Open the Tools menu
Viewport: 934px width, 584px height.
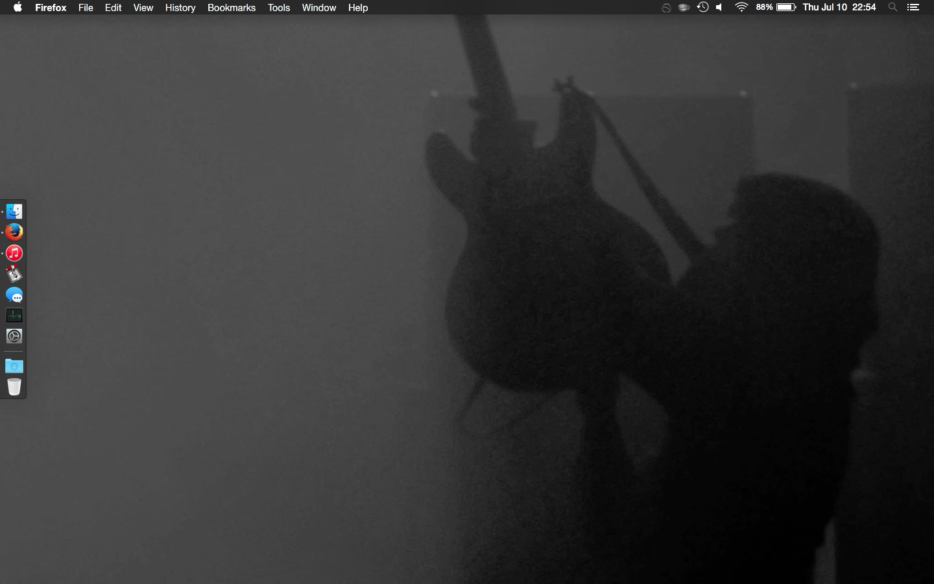pos(279,8)
